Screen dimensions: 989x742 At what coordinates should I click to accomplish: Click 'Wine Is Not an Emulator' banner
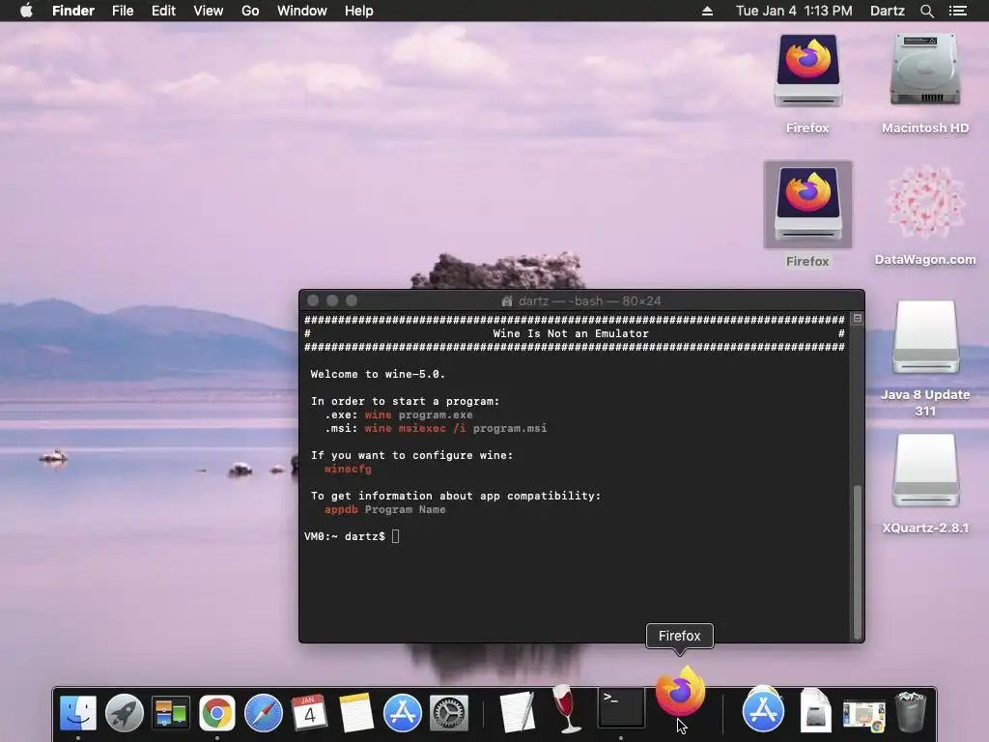(570, 333)
